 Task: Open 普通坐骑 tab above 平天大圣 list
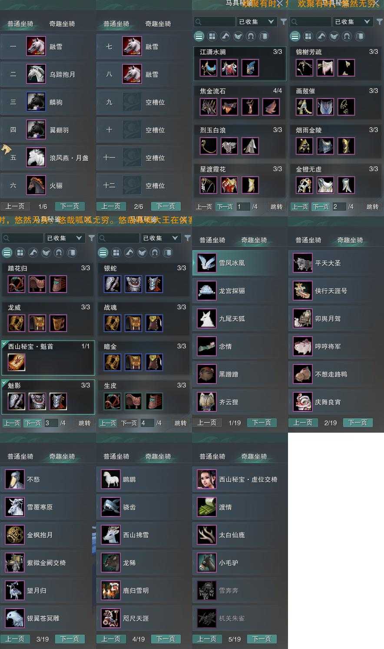coord(308,240)
